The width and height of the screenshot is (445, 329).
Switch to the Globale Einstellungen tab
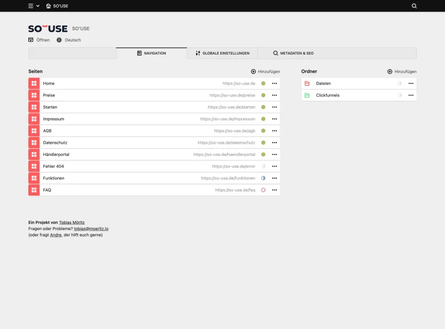click(x=224, y=53)
